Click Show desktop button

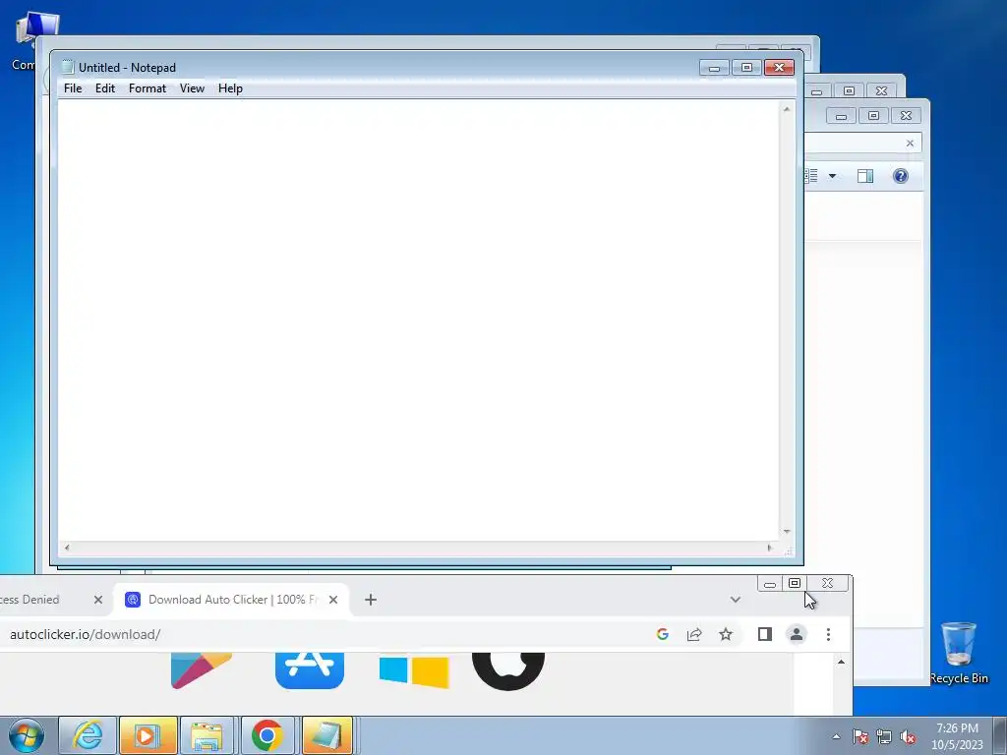pos(1000,735)
